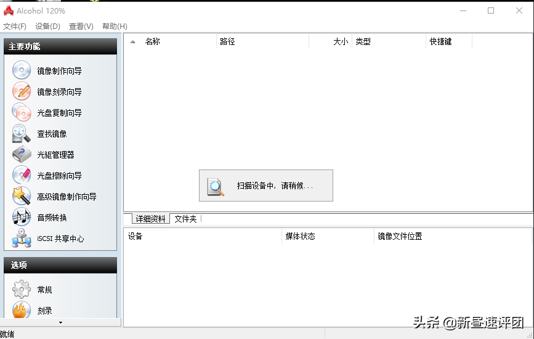
Task: Sort list by 名称 column header
Action: tap(153, 42)
